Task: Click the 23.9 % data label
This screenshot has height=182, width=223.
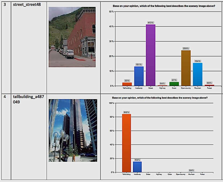Action: click(186, 48)
